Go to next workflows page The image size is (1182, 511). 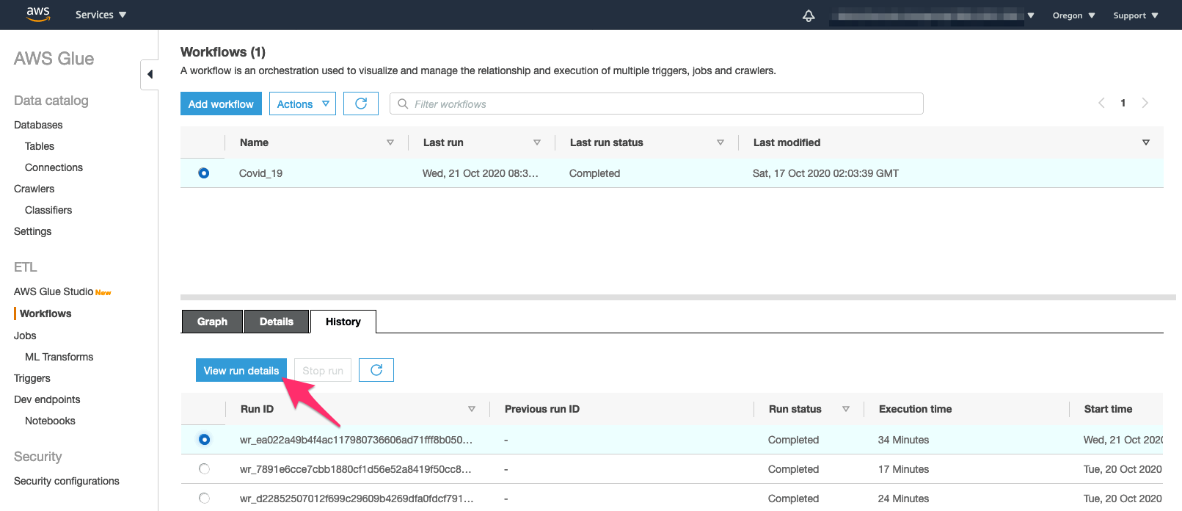[1145, 103]
